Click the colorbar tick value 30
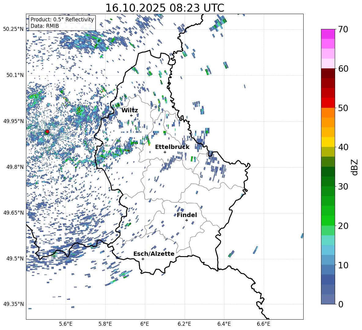 point(343,187)
